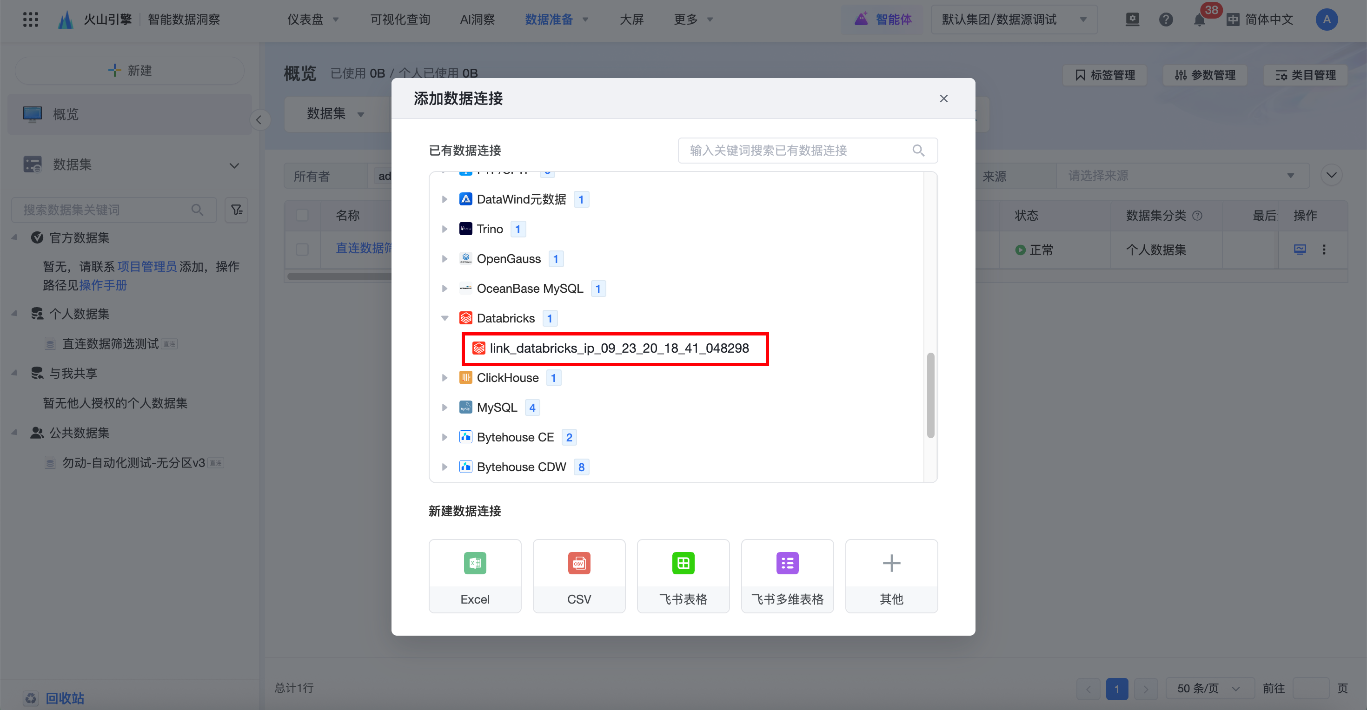Screen dimensions: 1367x710
Task: Go to the AI洞察 tab
Action: (x=477, y=20)
